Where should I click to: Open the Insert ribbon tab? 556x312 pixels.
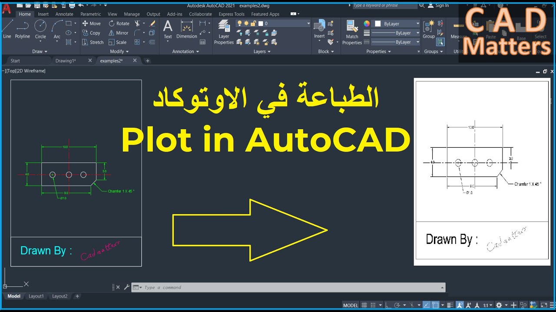43,14
